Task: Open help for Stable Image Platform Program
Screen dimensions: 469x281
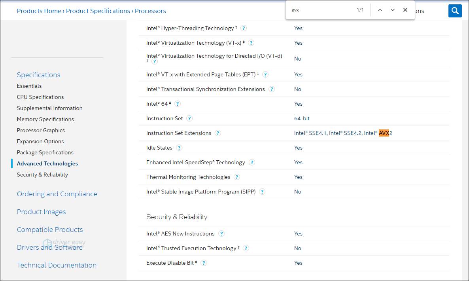Action: [262, 192]
